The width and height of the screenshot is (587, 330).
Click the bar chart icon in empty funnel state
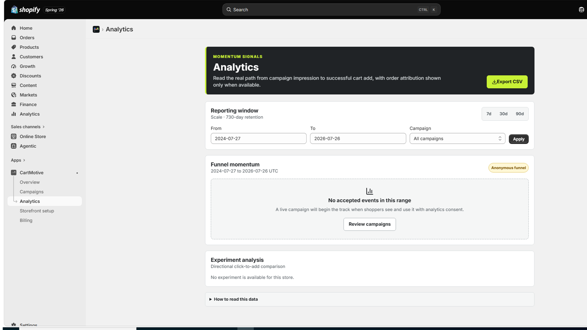coord(369,191)
